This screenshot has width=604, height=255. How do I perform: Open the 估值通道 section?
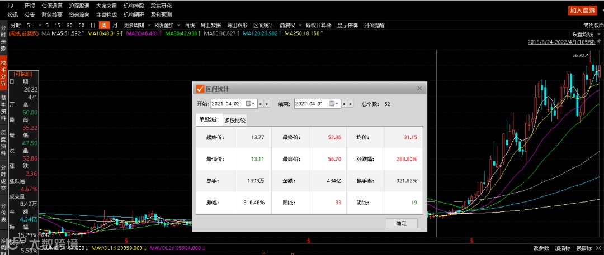52,6
